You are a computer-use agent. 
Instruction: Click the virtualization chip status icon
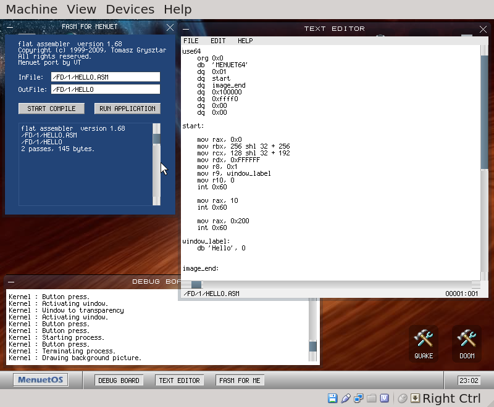click(384, 398)
